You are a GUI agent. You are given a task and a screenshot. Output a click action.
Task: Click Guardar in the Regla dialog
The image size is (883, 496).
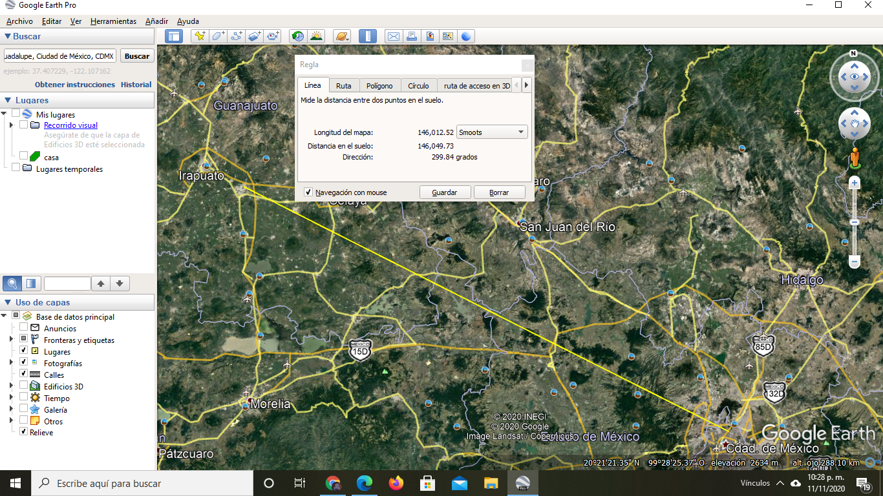pyautogui.click(x=445, y=192)
